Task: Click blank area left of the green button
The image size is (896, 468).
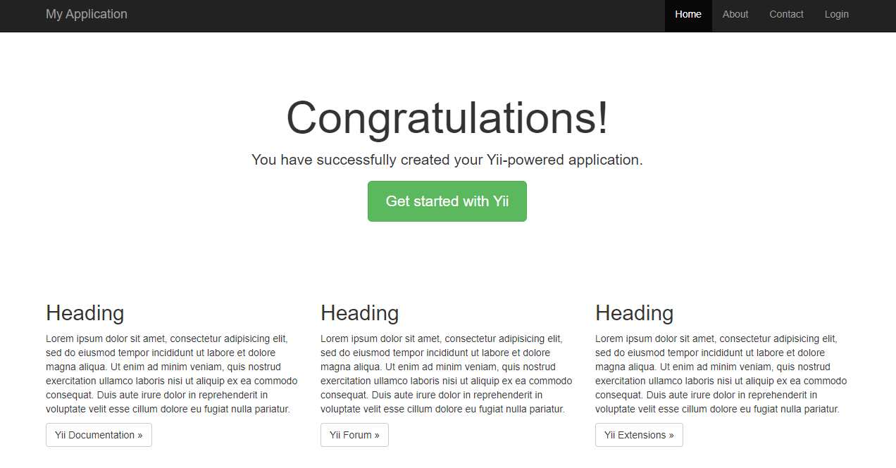Action: [211, 201]
